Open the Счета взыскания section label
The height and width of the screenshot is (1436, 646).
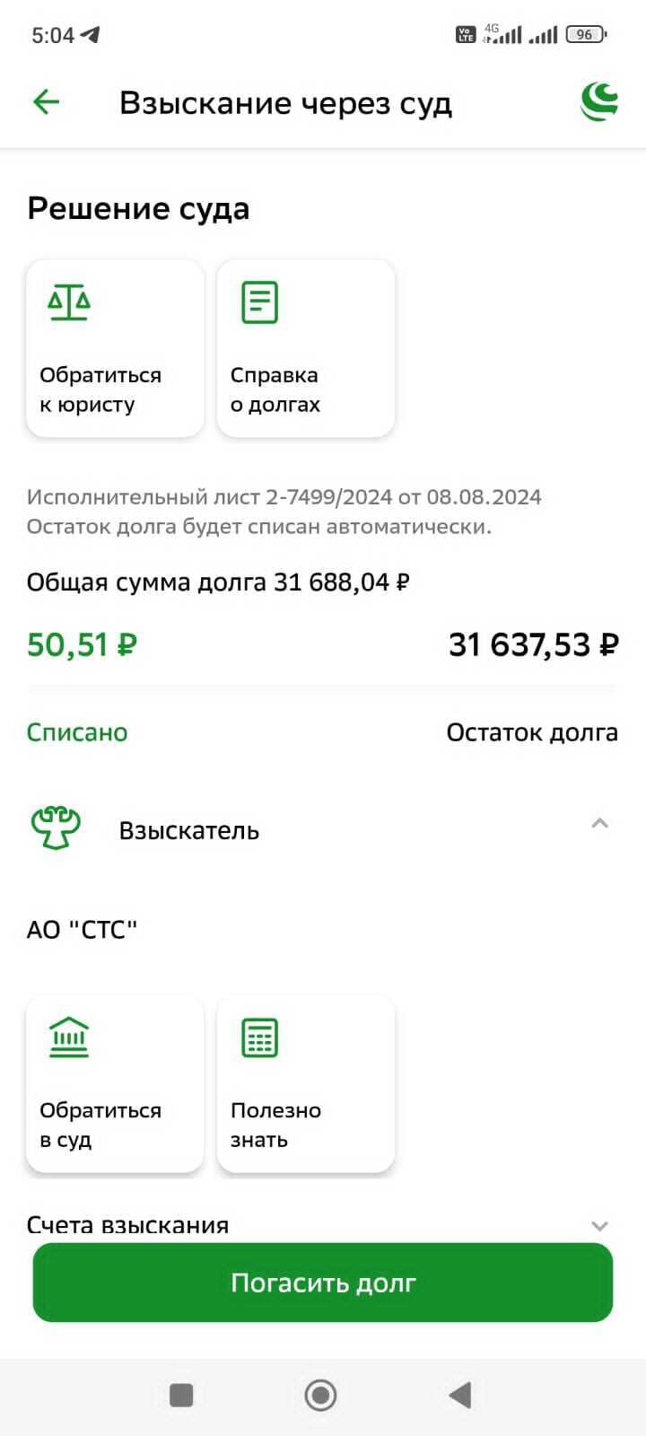tap(127, 1225)
